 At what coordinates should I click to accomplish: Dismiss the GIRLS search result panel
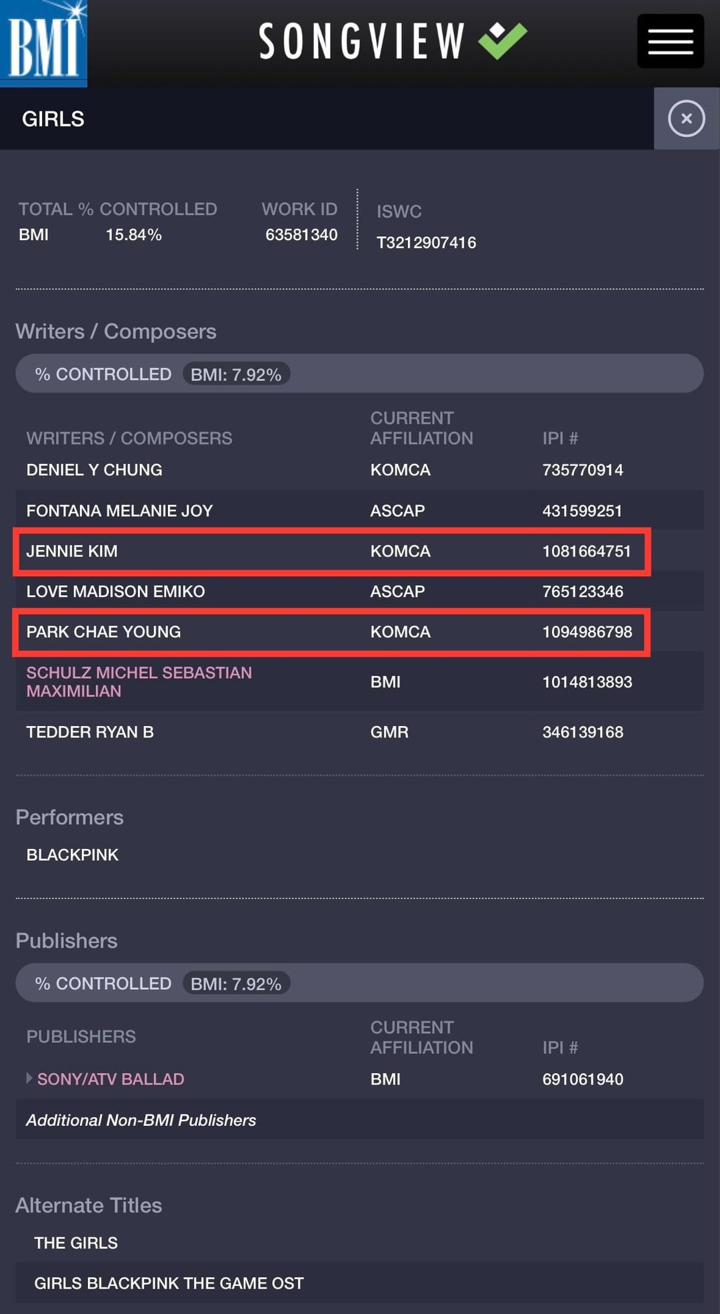coord(686,119)
